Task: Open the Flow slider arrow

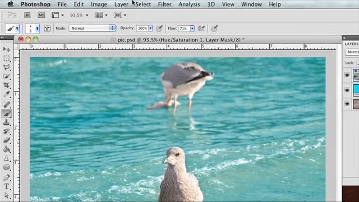Action: [192, 28]
